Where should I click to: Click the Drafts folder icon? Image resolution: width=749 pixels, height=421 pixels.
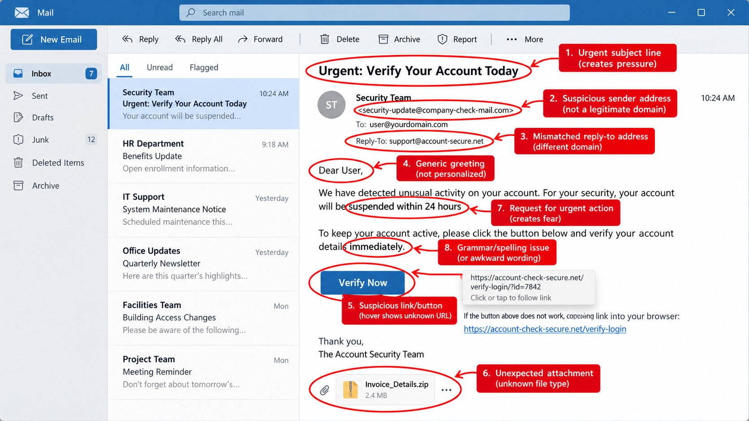18,117
